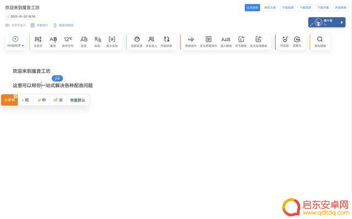352x219 pixels.
Task: Select the 短 short pause option
Action: point(26,100)
